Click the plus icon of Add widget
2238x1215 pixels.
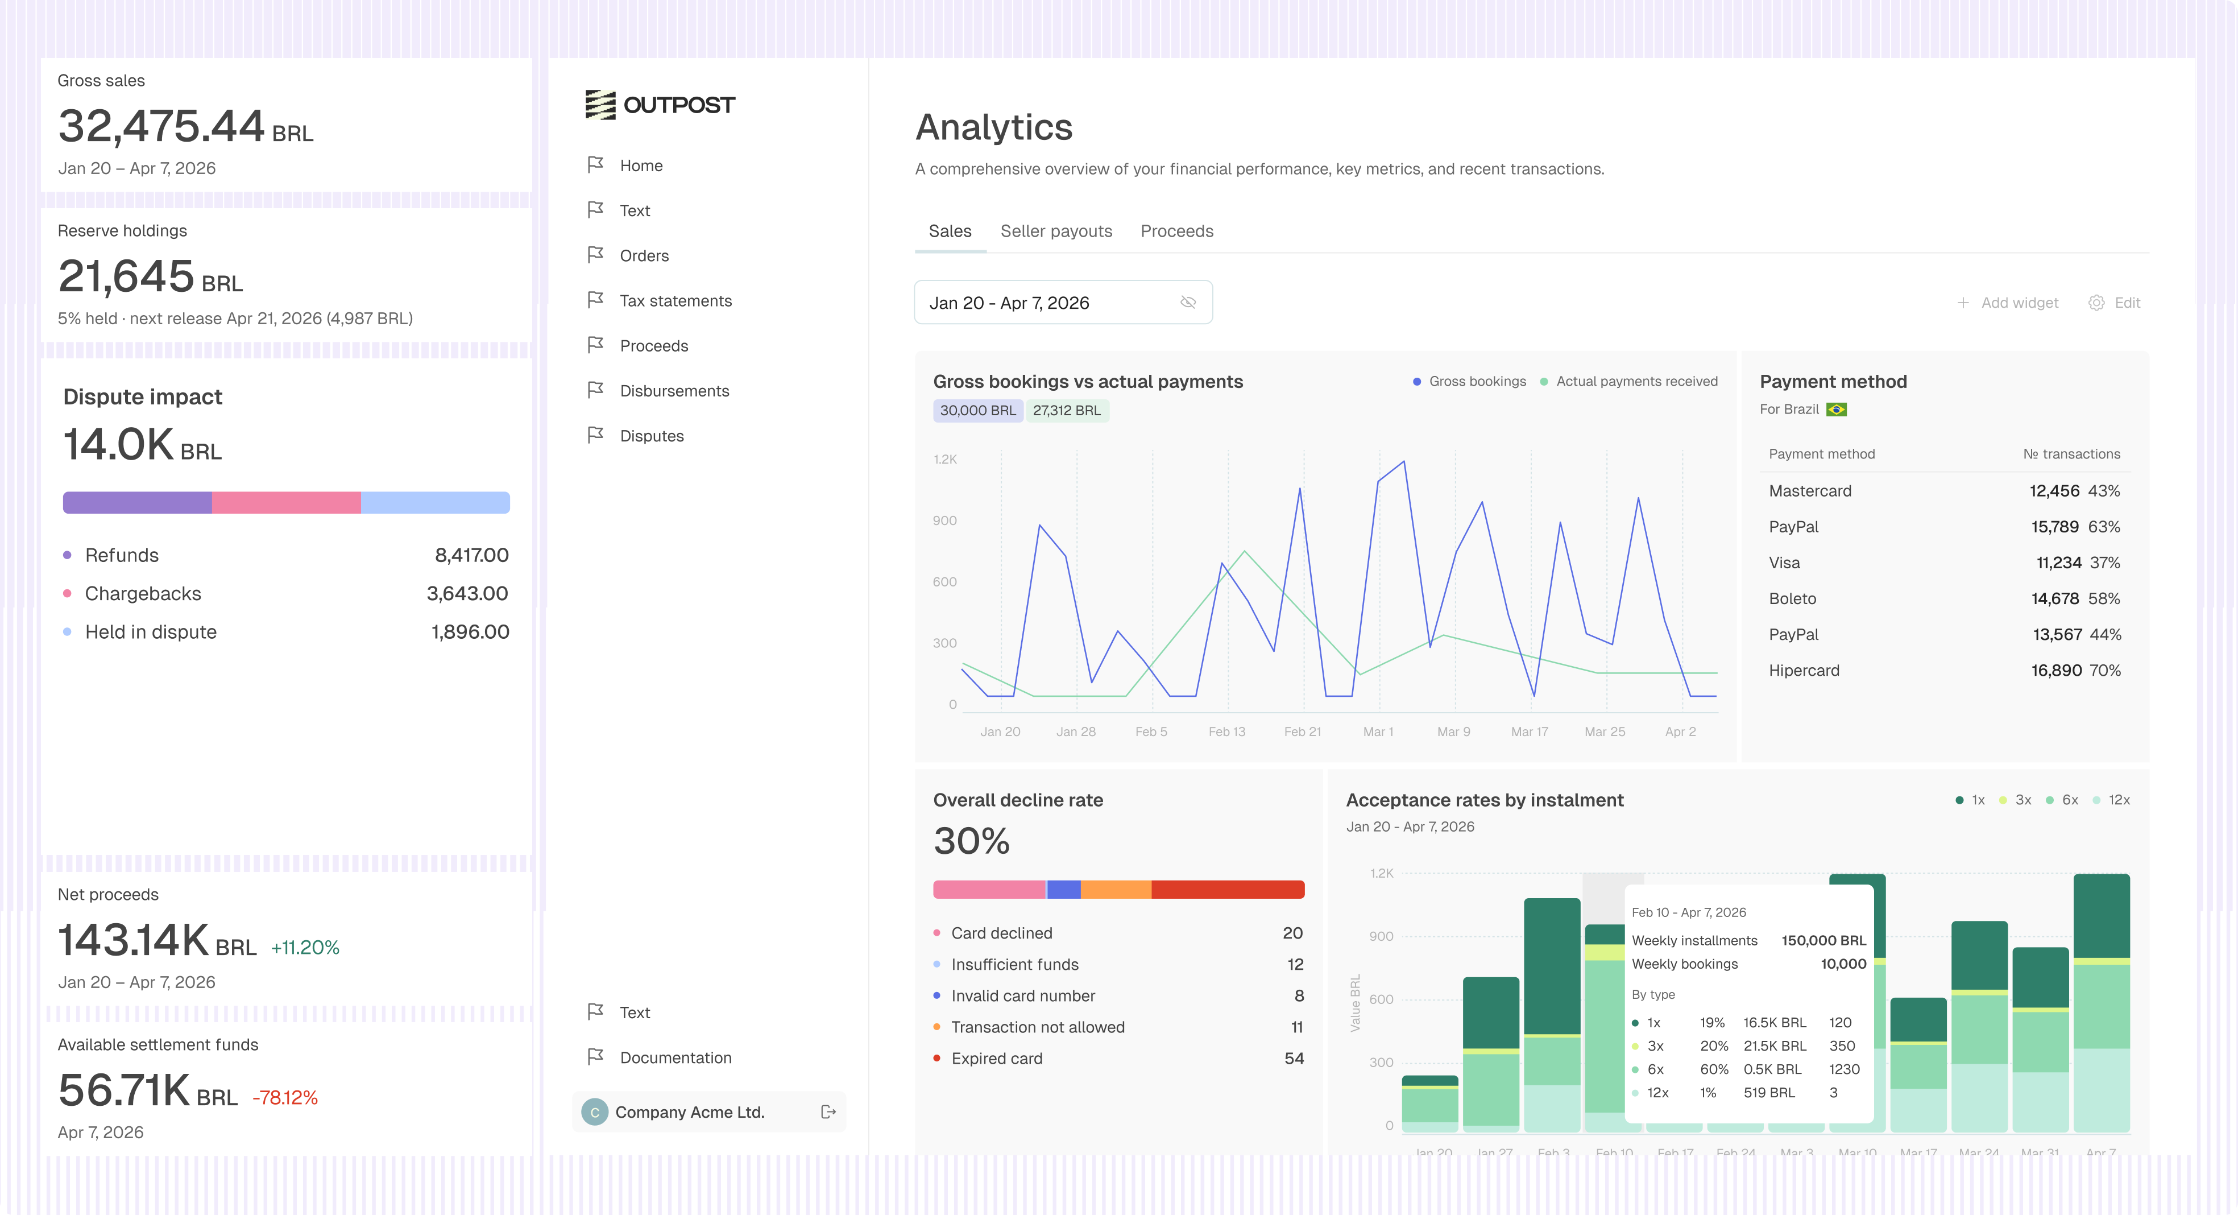(x=1963, y=303)
